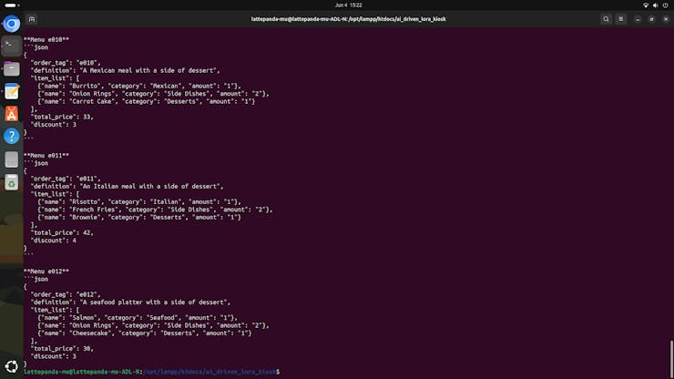Click the "**Menu e010**" heading
The width and height of the screenshot is (674, 379).
coord(46,39)
